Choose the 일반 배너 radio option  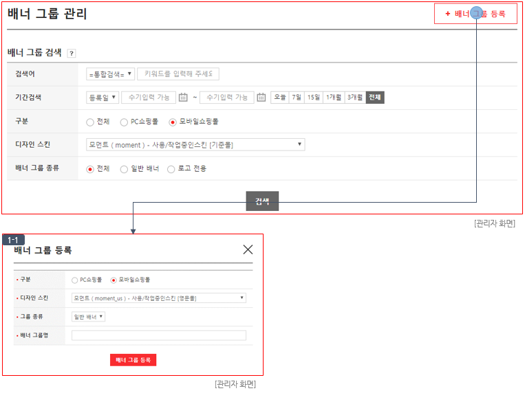pos(124,168)
